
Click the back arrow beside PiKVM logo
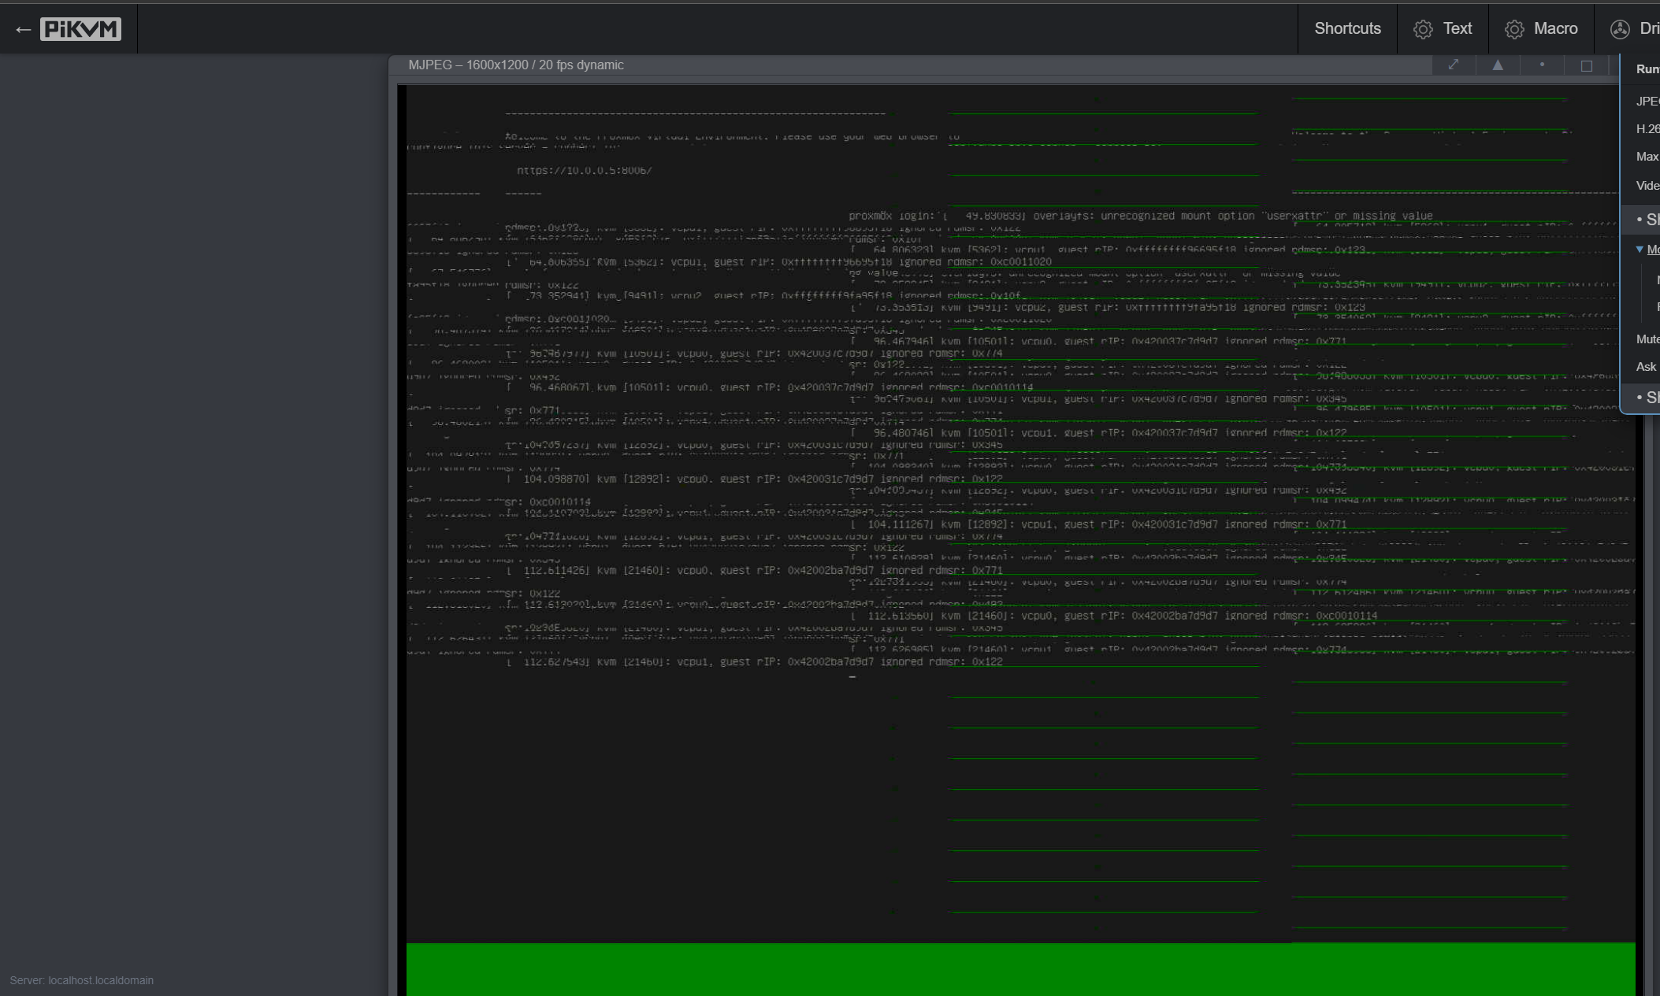[23, 30]
